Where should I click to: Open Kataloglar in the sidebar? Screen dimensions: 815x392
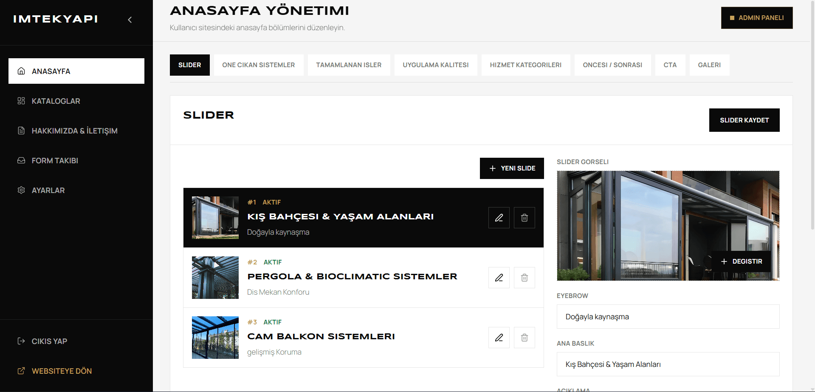click(x=76, y=101)
